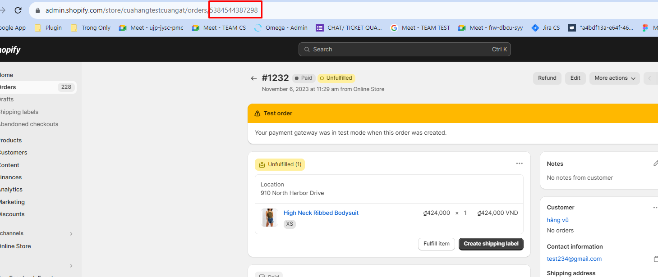Expand the Apps chevron below Online Store

(71, 266)
